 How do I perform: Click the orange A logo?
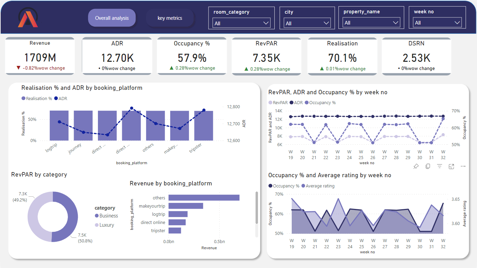[28, 18]
